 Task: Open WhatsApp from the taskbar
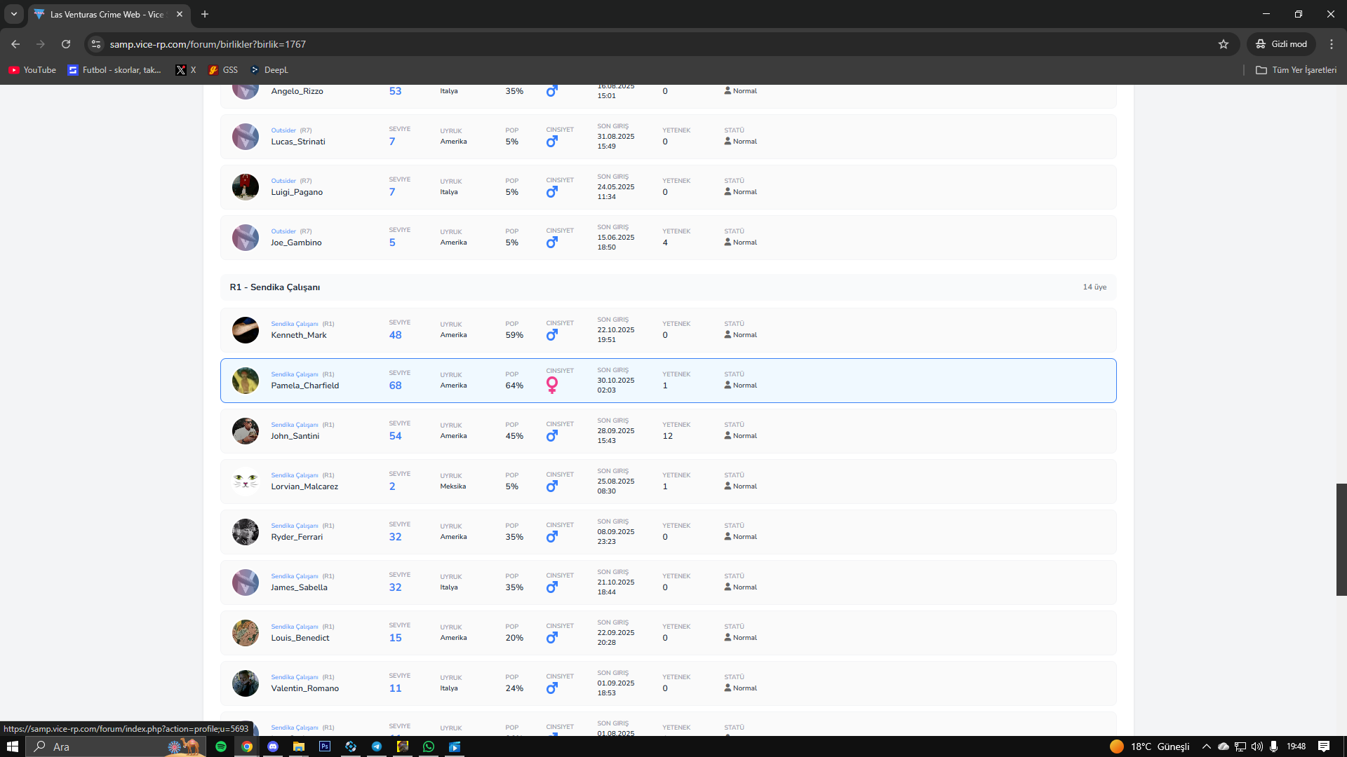coord(429,746)
